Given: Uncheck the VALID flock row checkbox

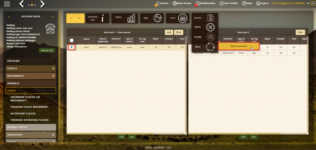Looking at the screenshot, I should tap(71, 47).
